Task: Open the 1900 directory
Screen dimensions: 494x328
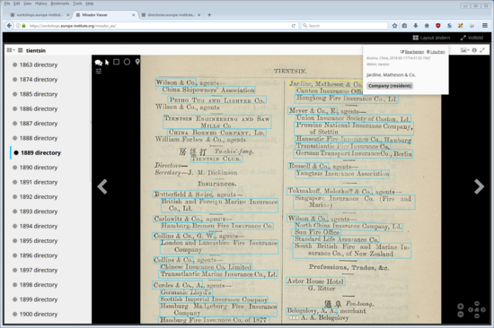Action: click(39, 315)
